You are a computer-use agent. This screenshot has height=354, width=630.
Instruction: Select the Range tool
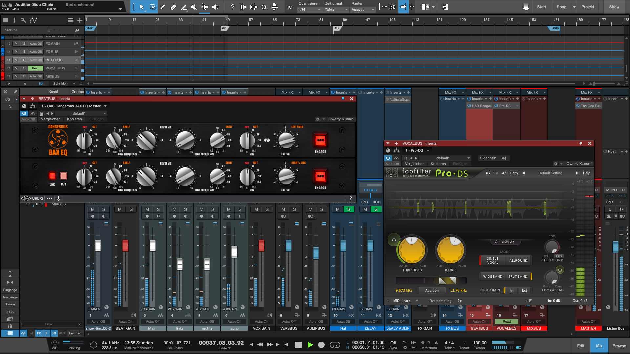tap(153, 7)
